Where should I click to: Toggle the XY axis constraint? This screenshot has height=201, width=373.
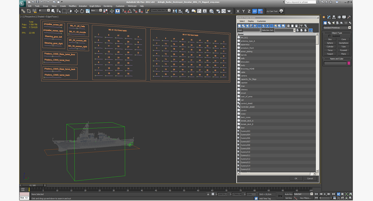(x=255, y=11)
